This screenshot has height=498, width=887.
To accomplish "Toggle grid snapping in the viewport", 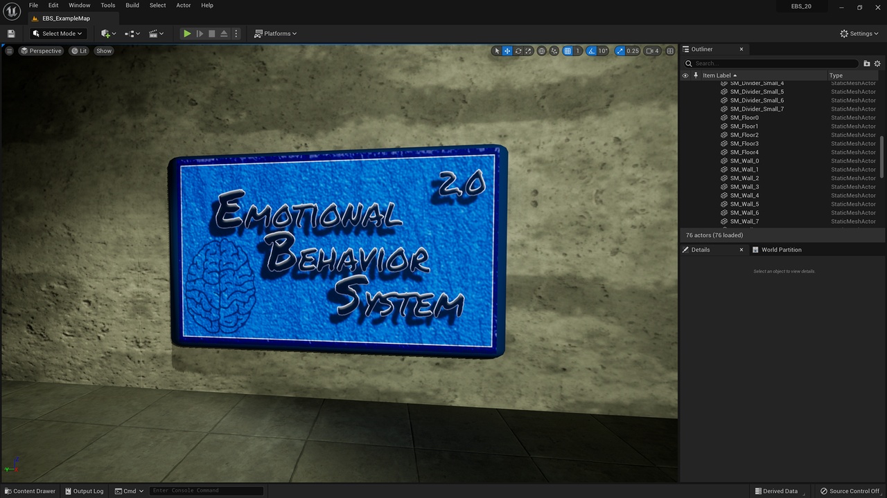I will [x=568, y=50].
